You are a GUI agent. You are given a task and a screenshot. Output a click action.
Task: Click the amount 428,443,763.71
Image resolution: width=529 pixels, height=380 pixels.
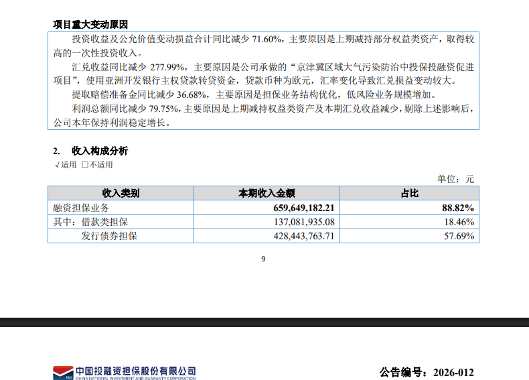(304, 236)
